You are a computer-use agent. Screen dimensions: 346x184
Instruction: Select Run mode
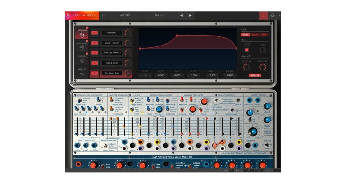(x=264, y=35)
